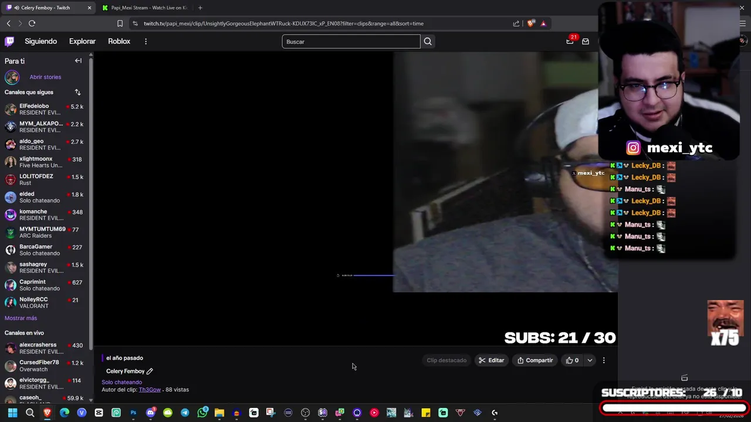The height and width of the screenshot is (422, 751).
Task: Open aldo_geo channel
Action: pos(45,144)
